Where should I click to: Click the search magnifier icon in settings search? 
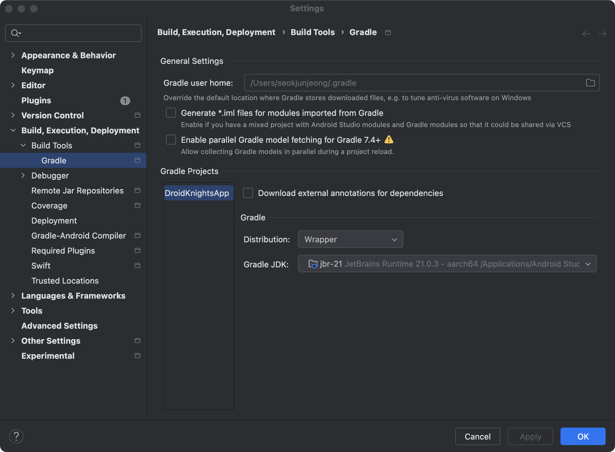[15, 33]
